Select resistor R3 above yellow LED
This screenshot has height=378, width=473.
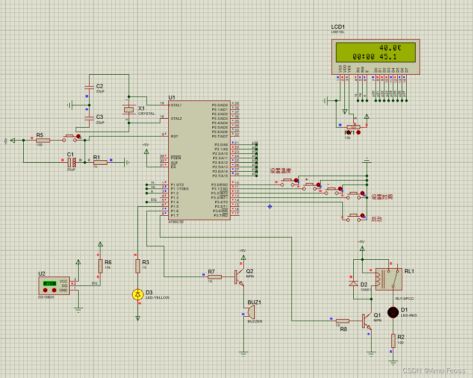click(x=138, y=266)
